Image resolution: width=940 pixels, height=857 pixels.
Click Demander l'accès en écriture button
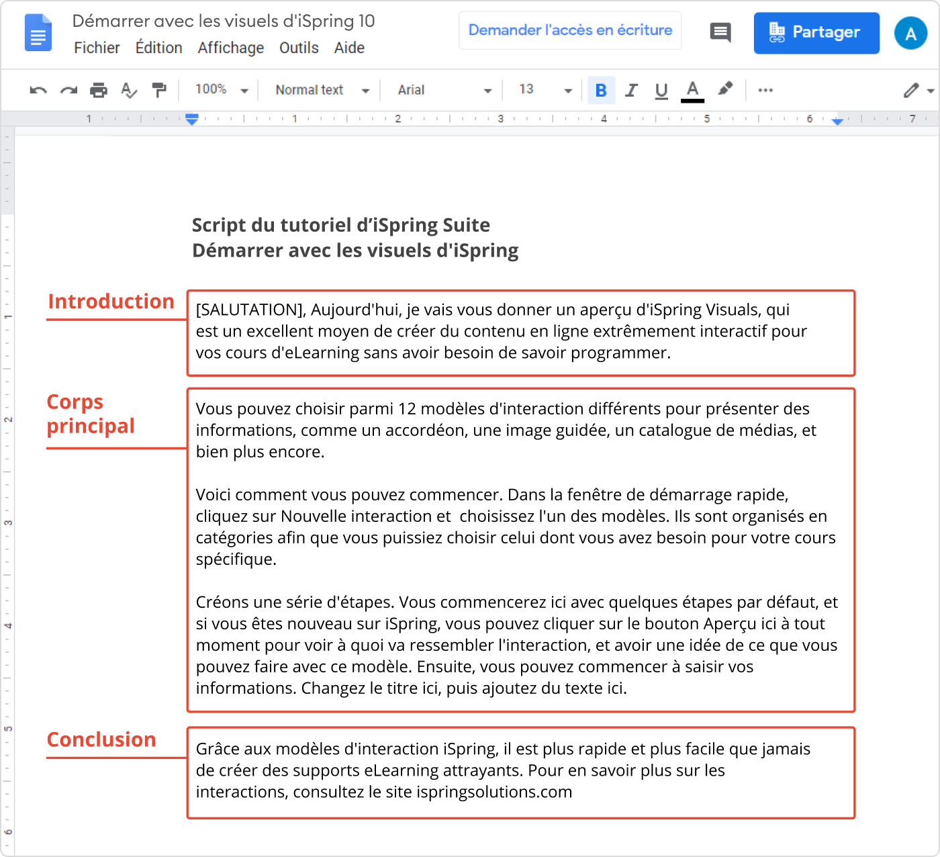tap(570, 30)
